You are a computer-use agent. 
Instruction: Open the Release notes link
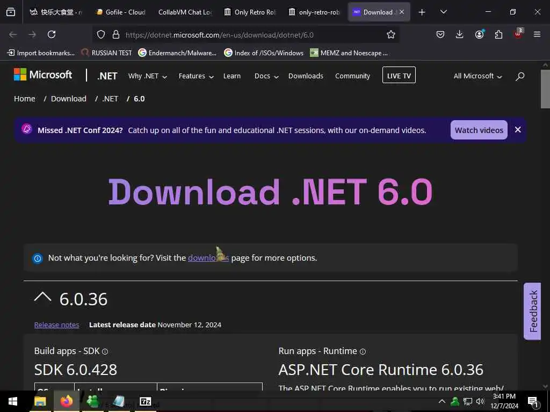[x=56, y=325]
